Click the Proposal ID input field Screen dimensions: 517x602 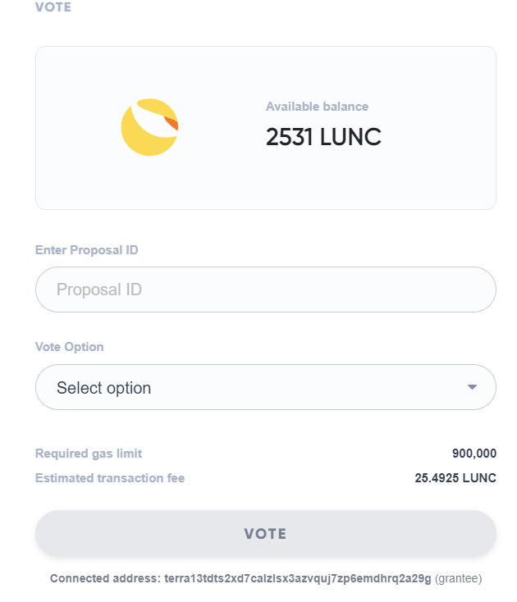pos(265,290)
